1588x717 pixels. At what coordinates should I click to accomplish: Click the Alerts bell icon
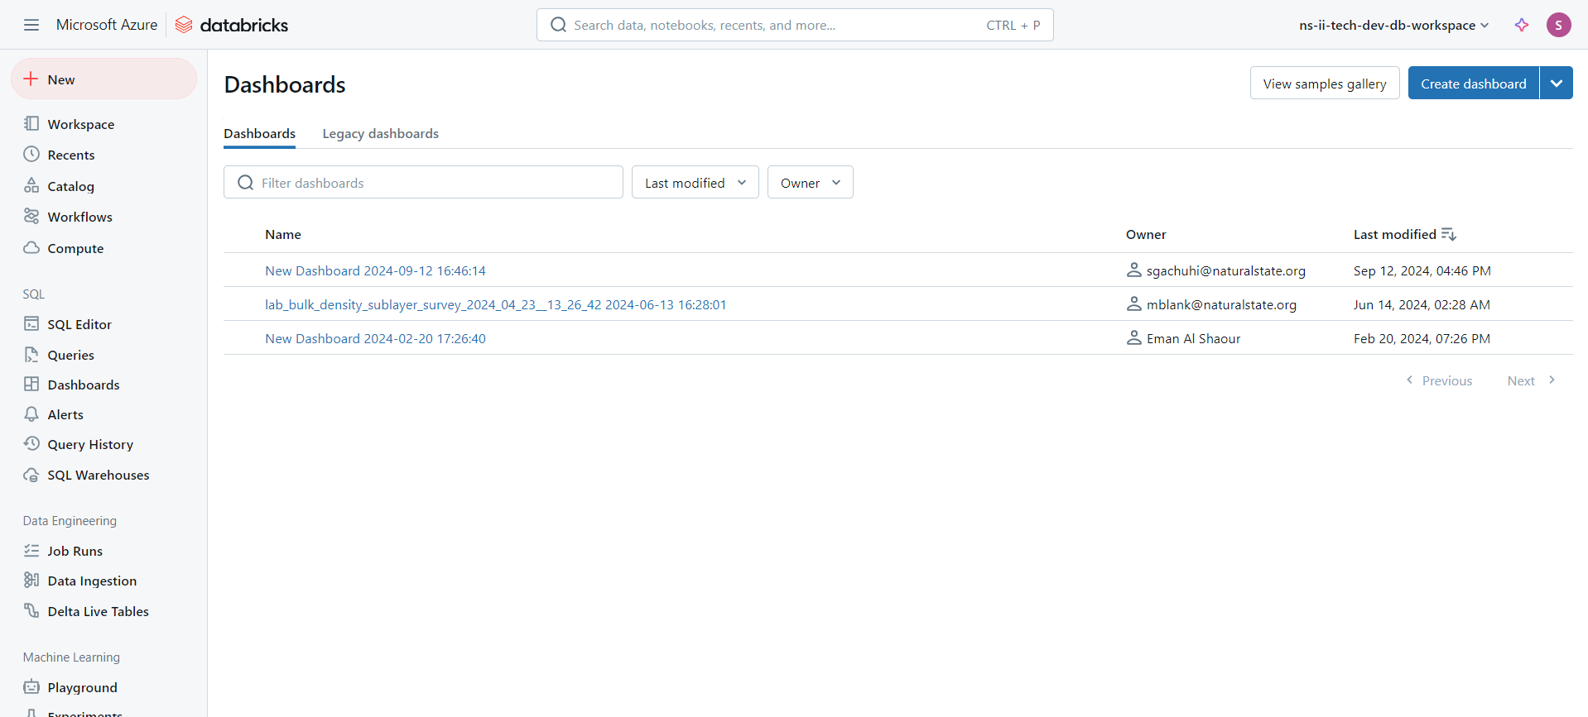[x=31, y=413]
